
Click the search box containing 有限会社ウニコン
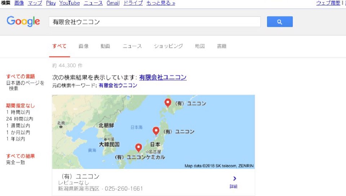click(x=155, y=22)
